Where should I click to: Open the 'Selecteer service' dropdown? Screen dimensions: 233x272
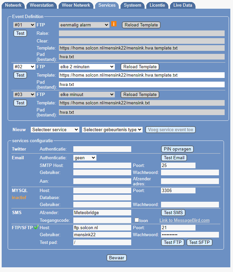click(x=55, y=129)
